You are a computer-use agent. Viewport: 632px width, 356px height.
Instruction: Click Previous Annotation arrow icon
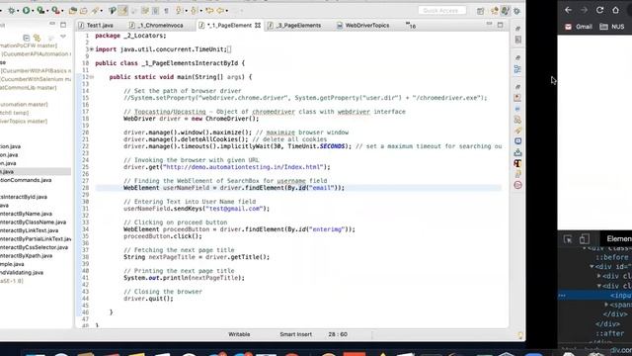(x=195, y=11)
